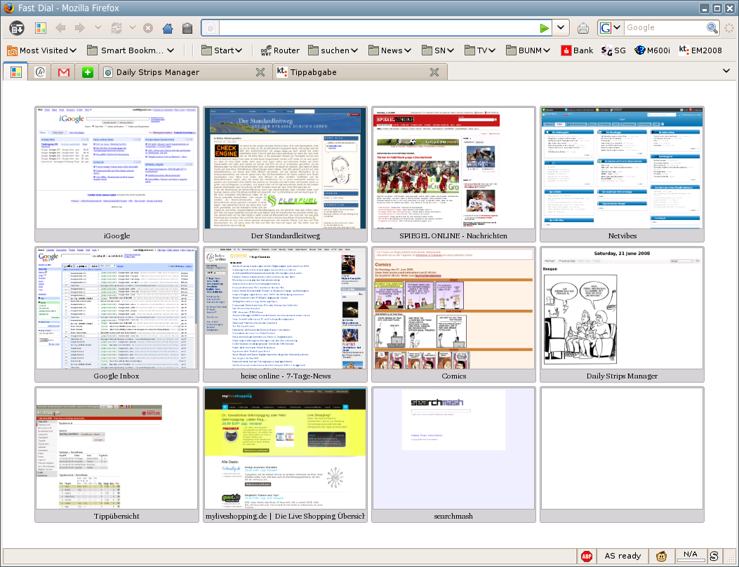Open the pinned Gmail tab
Screen dimensions: 739x567
(63, 72)
